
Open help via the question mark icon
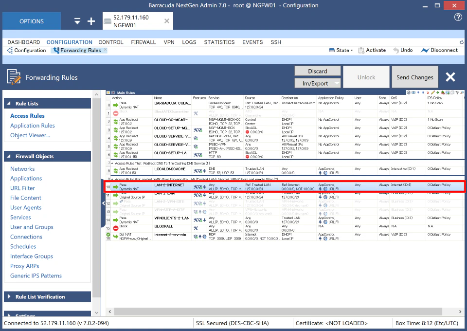(x=458, y=17)
